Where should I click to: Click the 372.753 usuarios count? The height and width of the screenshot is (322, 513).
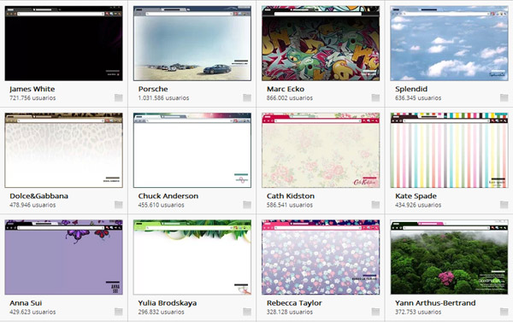(418, 312)
